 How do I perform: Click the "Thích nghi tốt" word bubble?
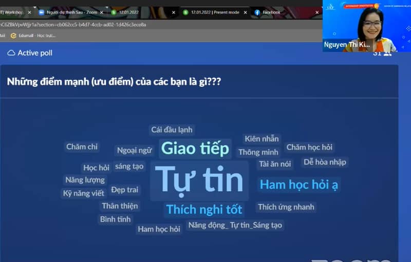[204, 209]
